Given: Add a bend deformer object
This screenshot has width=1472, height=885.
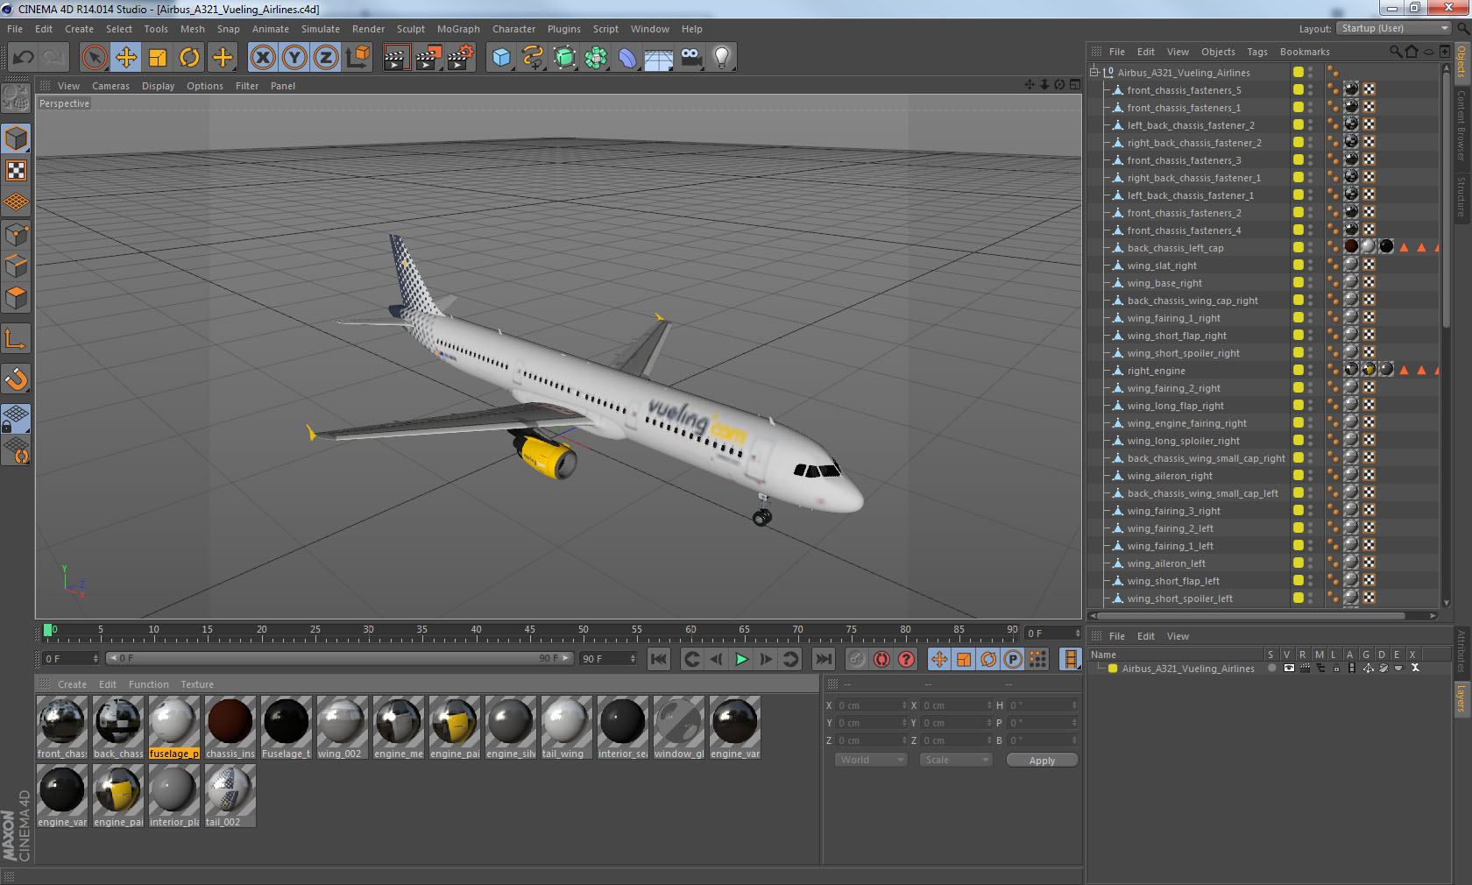Looking at the screenshot, I should click(627, 58).
